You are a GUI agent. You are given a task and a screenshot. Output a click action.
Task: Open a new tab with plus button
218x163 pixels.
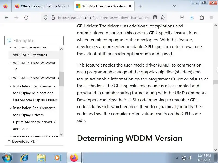(140, 6)
